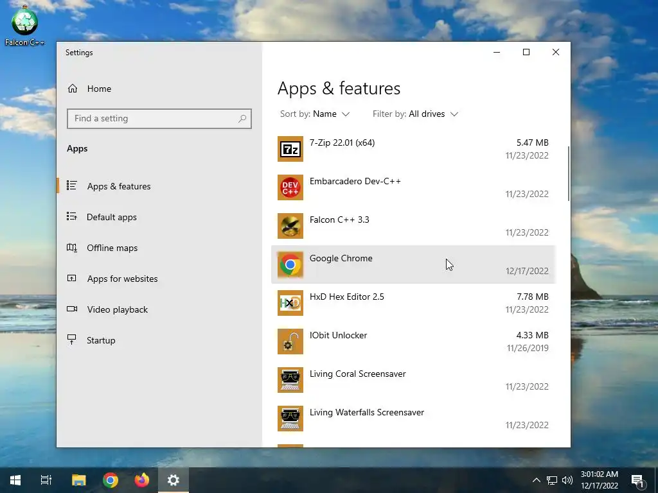The height and width of the screenshot is (493, 658).
Task: Click the Apps for websites icon
Action: click(72, 278)
